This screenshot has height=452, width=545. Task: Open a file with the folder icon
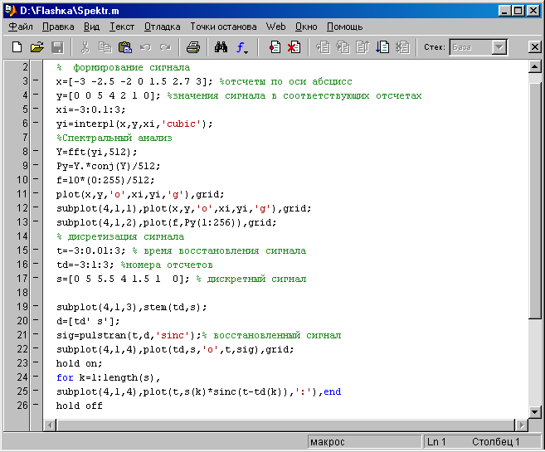pos(37,47)
